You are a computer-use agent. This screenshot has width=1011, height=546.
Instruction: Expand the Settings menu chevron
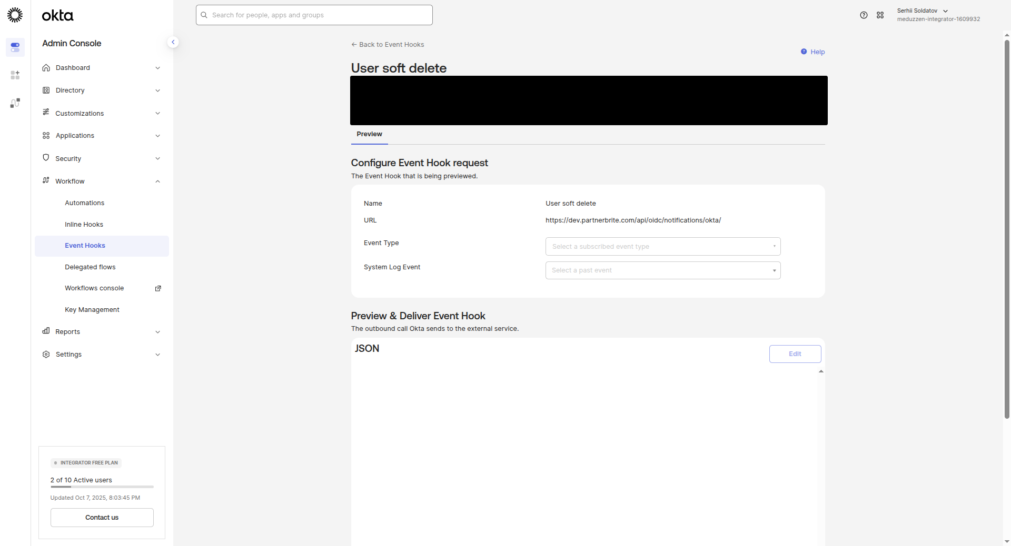[157, 355]
